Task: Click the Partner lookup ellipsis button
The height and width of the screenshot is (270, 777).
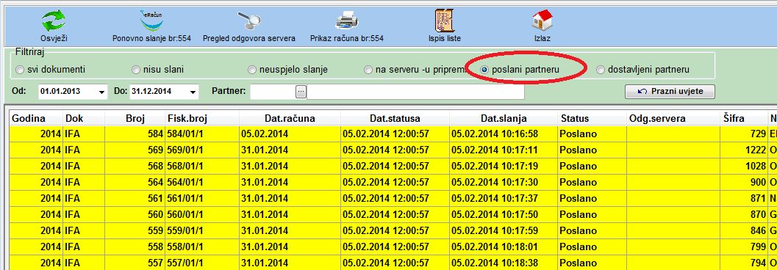Action: coord(301,92)
